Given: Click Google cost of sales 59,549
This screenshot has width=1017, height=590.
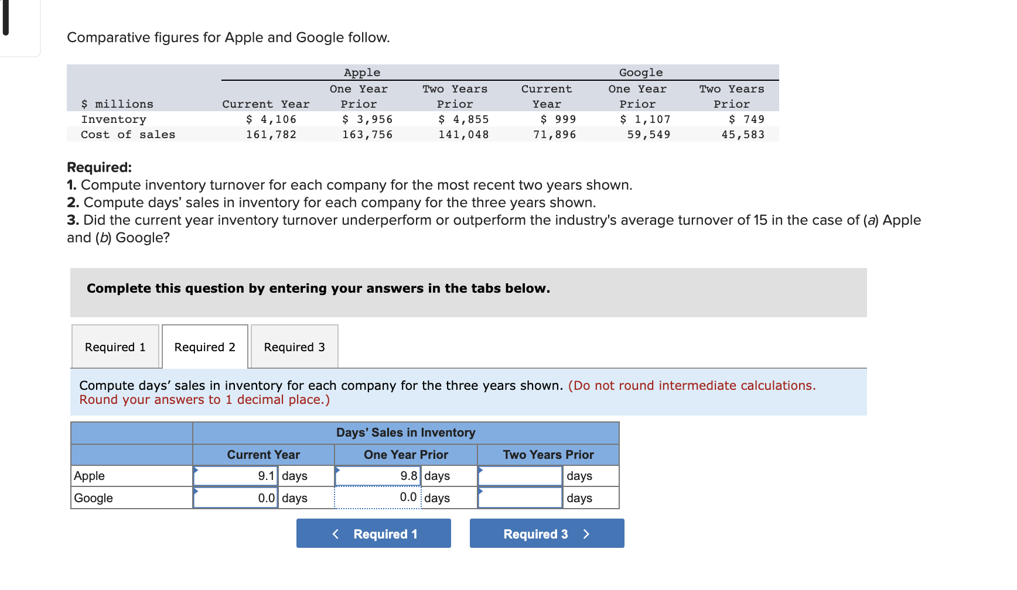Looking at the screenshot, I should coord(649,135).
